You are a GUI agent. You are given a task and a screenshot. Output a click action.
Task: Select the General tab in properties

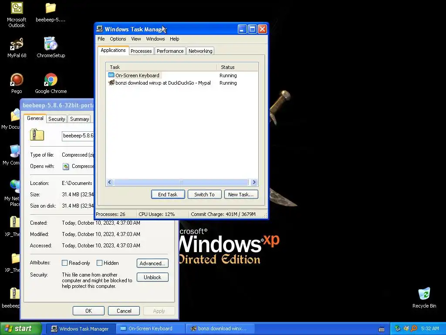[x=35, y=118]
